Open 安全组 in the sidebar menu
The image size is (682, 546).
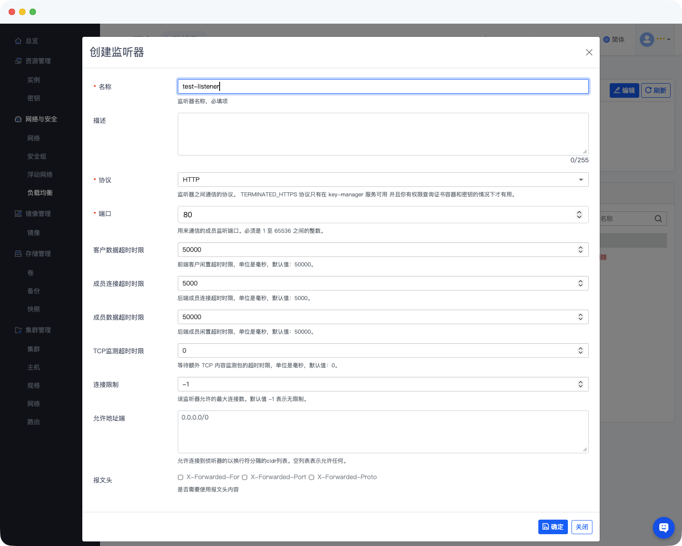coord(37,156)
